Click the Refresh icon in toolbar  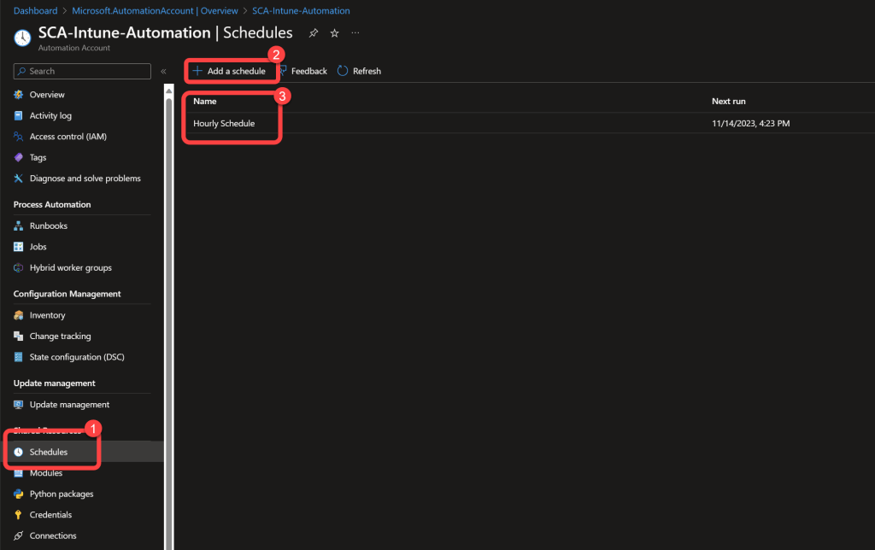point(343,71)
